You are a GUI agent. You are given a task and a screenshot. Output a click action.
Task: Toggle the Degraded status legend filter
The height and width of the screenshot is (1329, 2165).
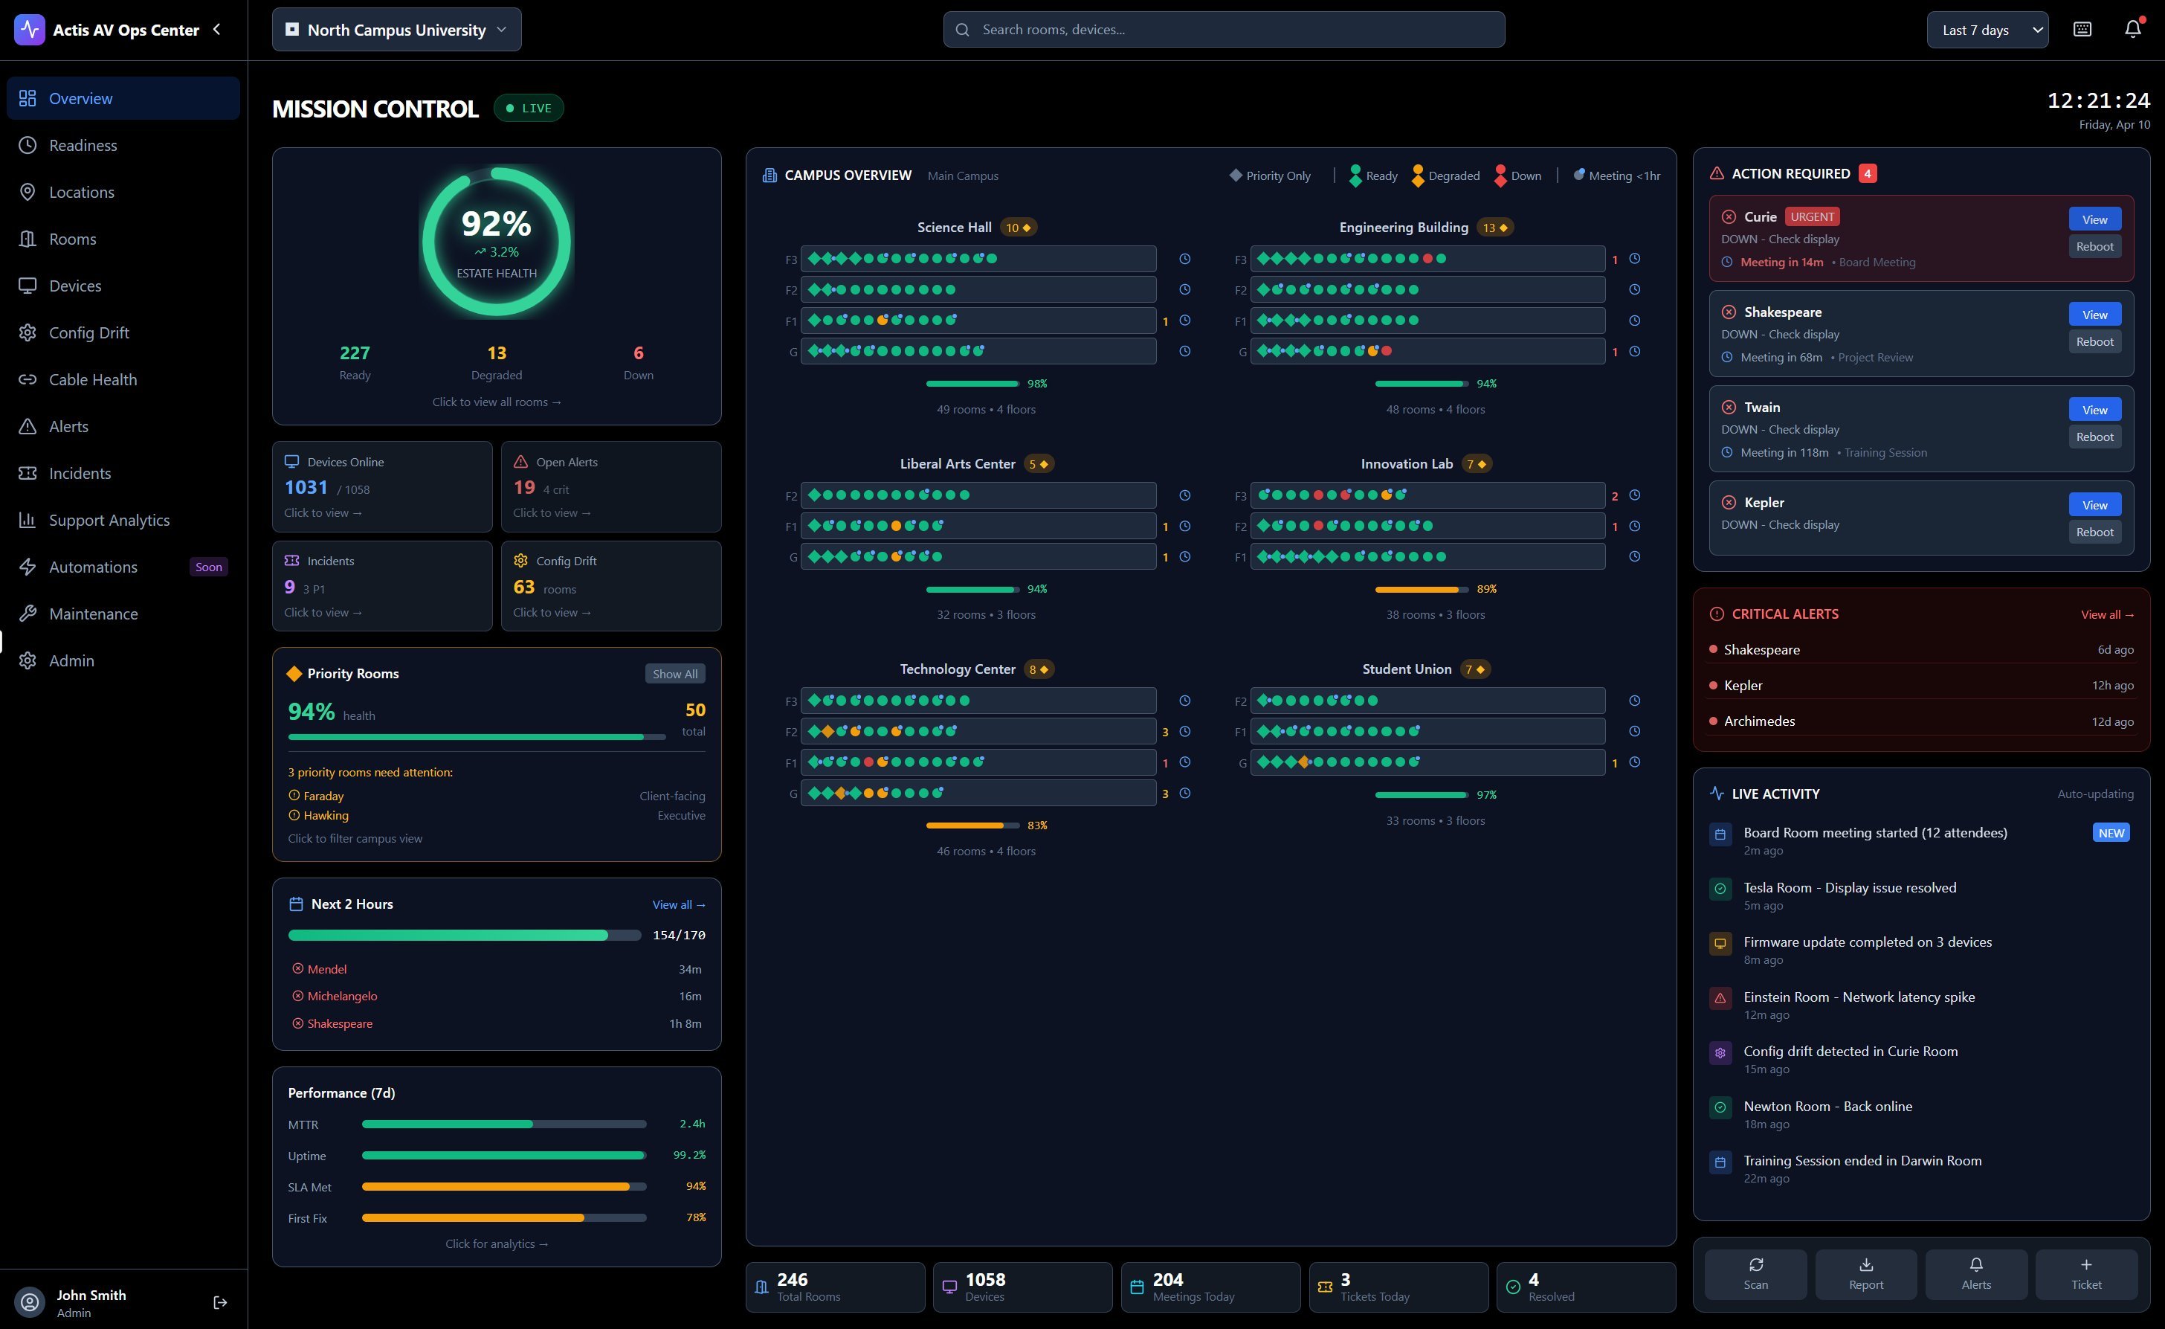tap(1445, 176)
